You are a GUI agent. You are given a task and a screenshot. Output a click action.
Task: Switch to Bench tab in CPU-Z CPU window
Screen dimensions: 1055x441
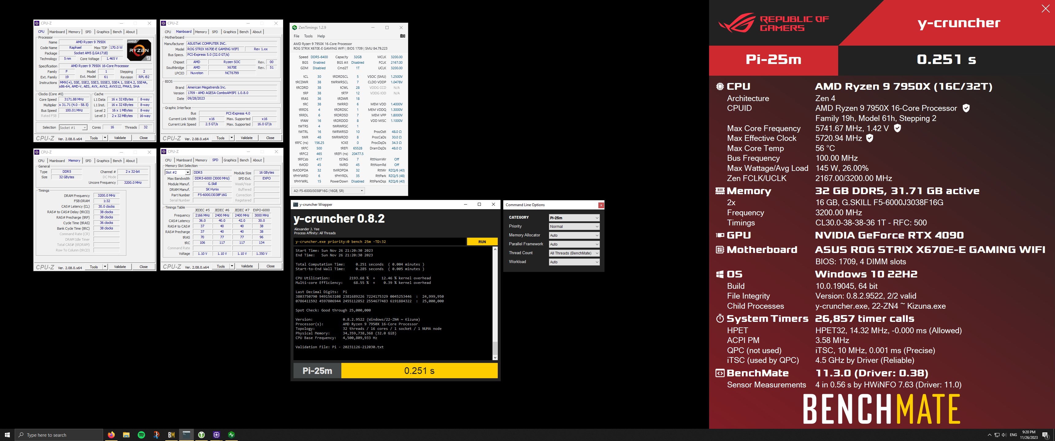117,32
